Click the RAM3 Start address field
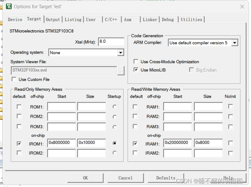The height and width of the screenshot is (187, 251). coord(178,127)
